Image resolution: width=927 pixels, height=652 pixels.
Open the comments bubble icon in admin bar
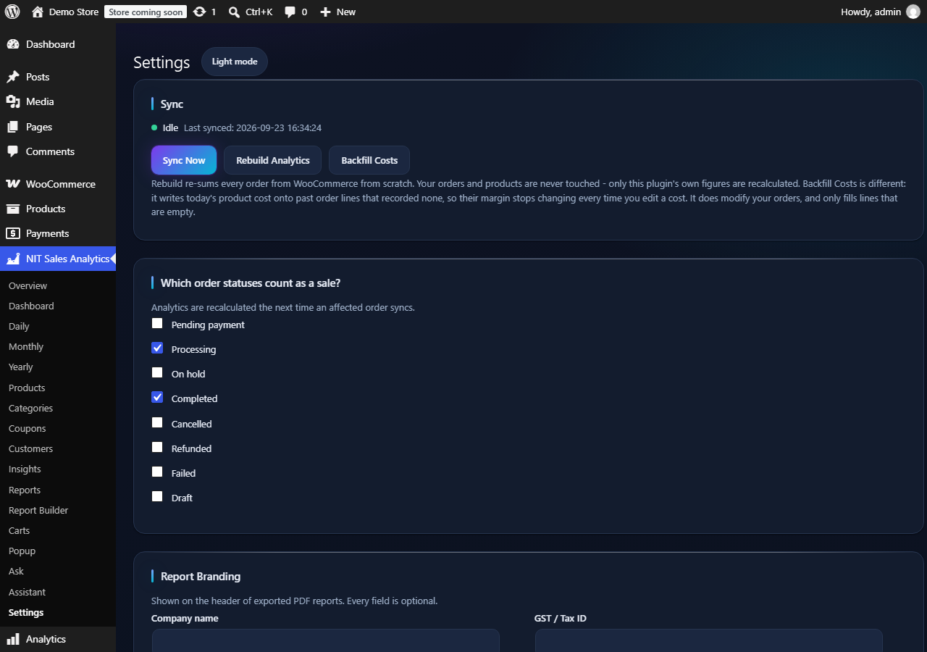coord(290,12)
